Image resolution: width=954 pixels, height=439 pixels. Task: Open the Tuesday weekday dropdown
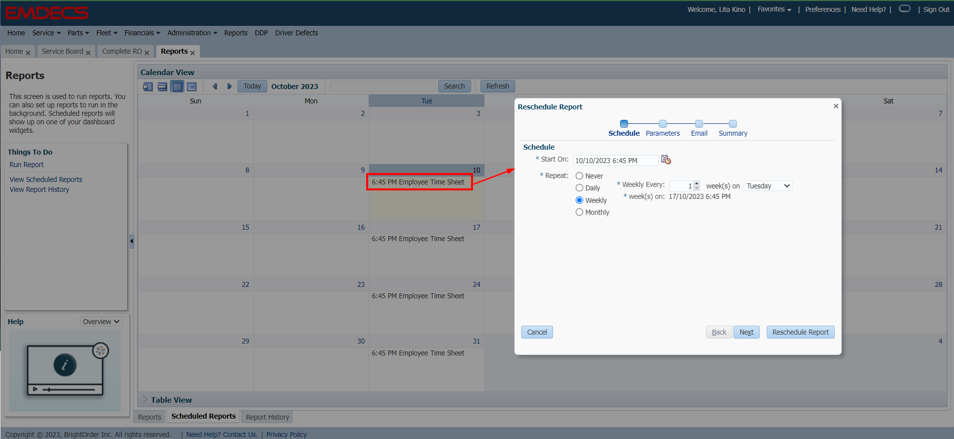768,186
